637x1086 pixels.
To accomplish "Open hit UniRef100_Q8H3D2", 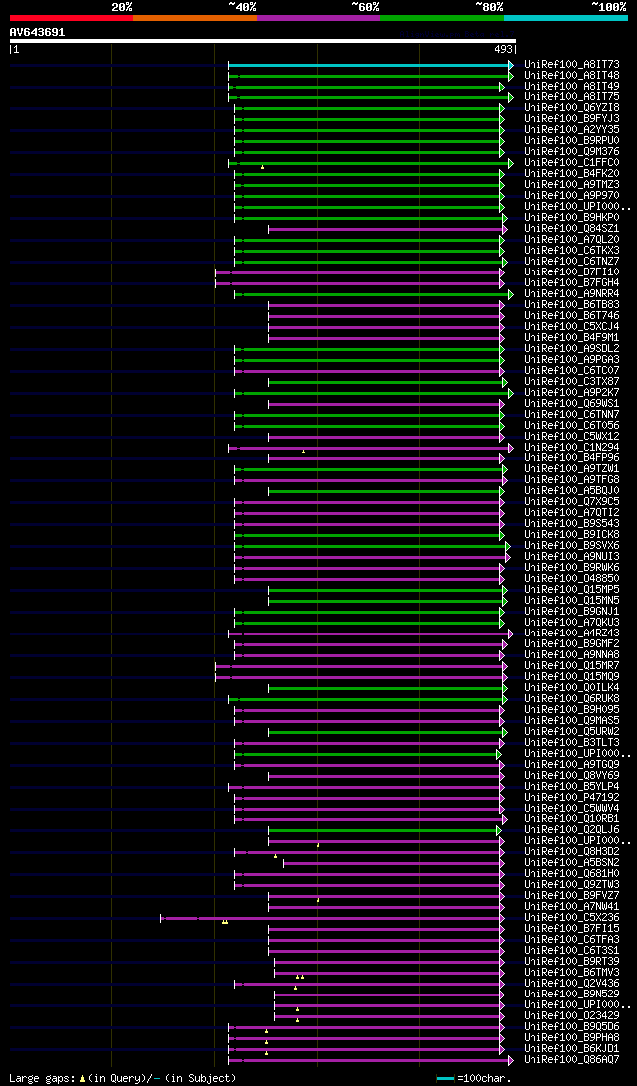I will click(572, 852).
